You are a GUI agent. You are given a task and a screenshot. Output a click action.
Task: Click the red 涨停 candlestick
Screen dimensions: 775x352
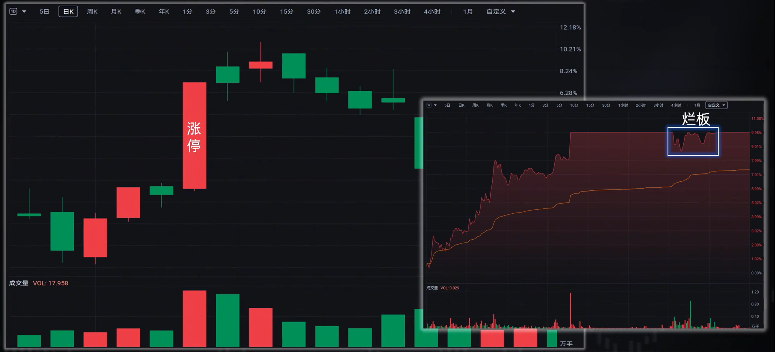pyautogui.click(x=194, y=135)
